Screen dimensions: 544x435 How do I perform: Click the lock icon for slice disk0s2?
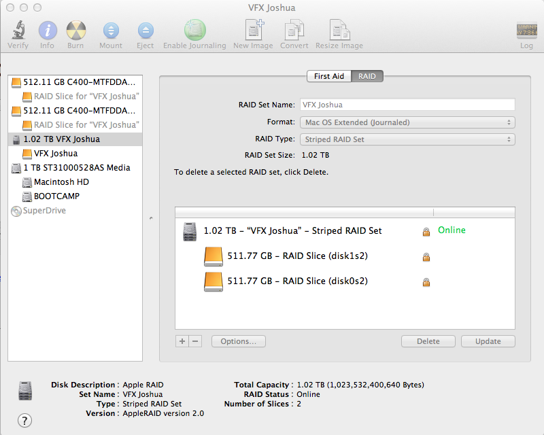coord(426,282)
